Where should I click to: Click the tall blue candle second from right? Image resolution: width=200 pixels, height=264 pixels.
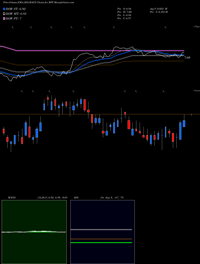(x=180, y=131)
